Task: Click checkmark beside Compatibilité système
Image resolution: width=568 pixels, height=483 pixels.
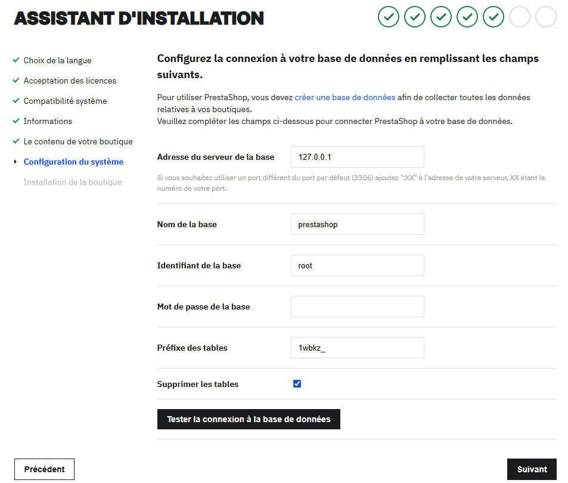Action: click(16, 101)
